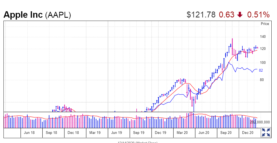Click the Sep 19 date label
The width and height of the screenshot is (277, 143).
click(139, 133)
